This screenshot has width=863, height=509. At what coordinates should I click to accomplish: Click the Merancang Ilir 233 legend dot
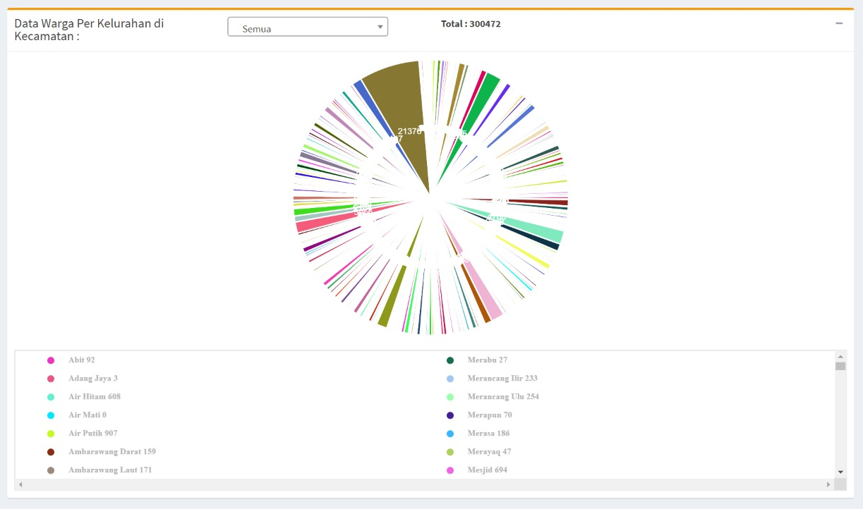tap(450, 379)
